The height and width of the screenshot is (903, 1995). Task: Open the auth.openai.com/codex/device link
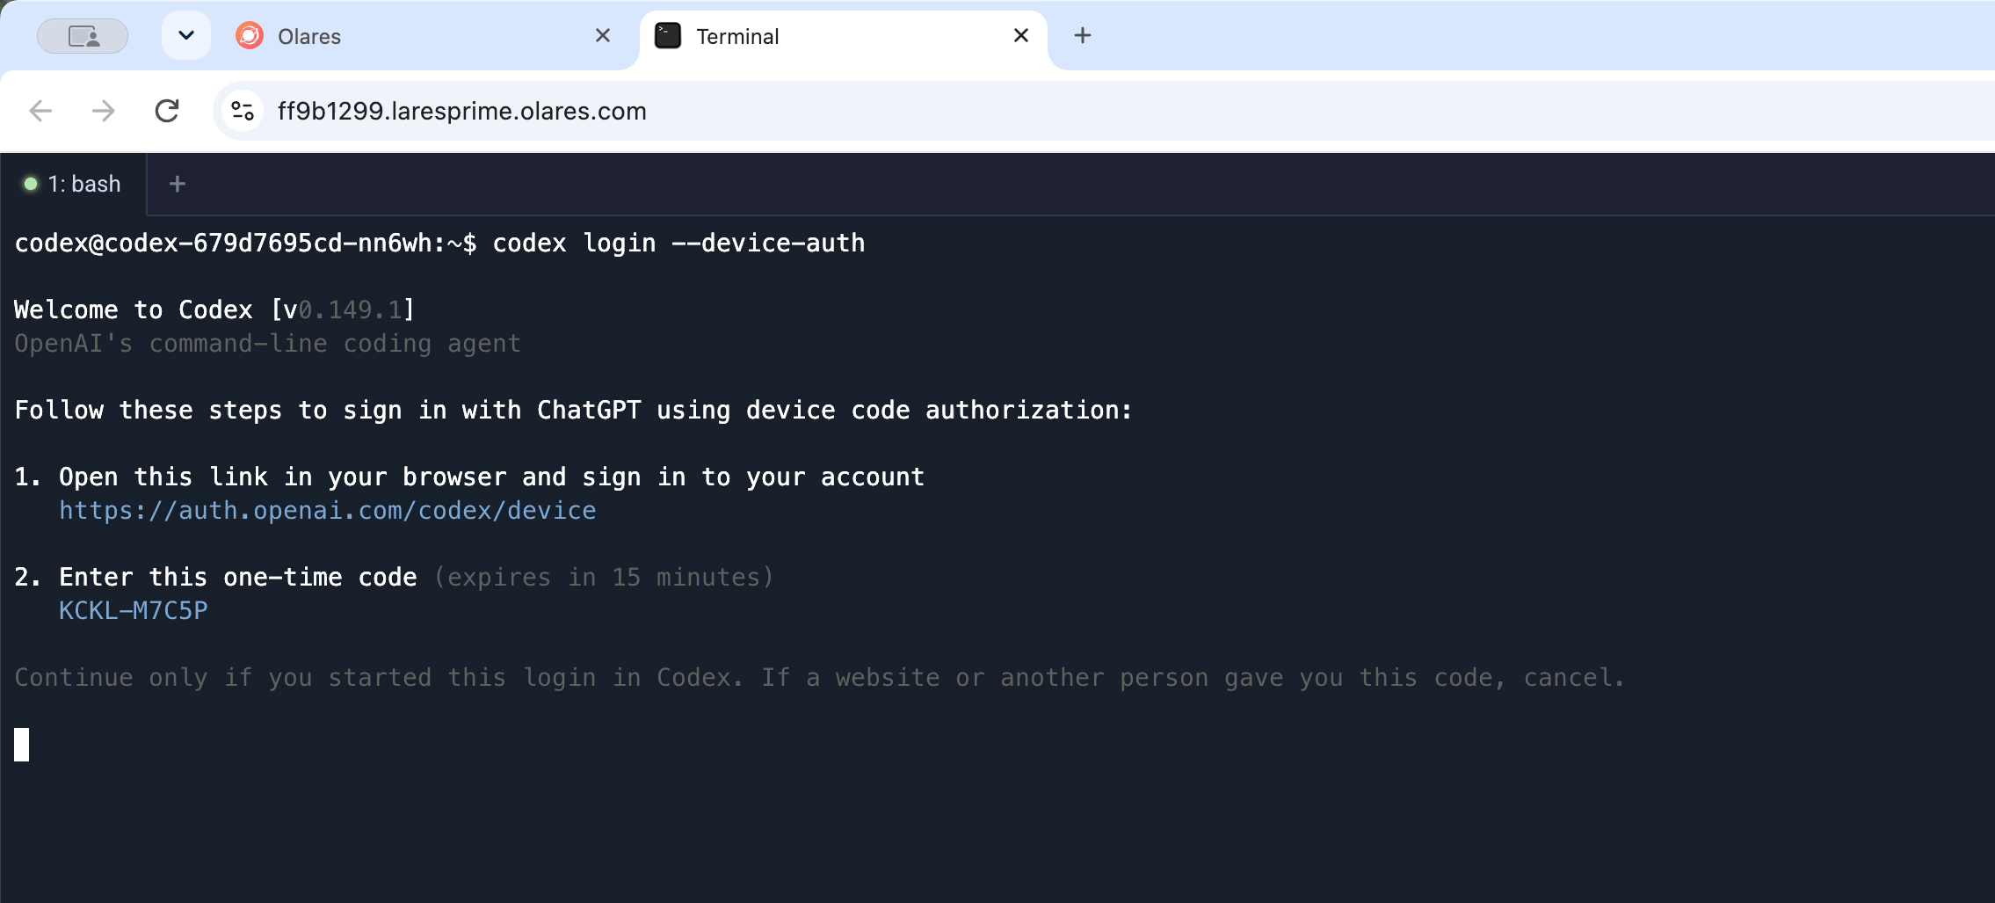328,511
